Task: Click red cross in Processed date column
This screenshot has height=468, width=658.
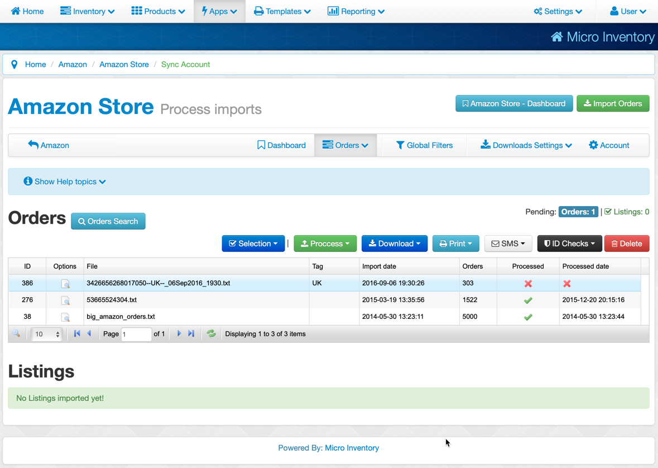Action: 567,284
